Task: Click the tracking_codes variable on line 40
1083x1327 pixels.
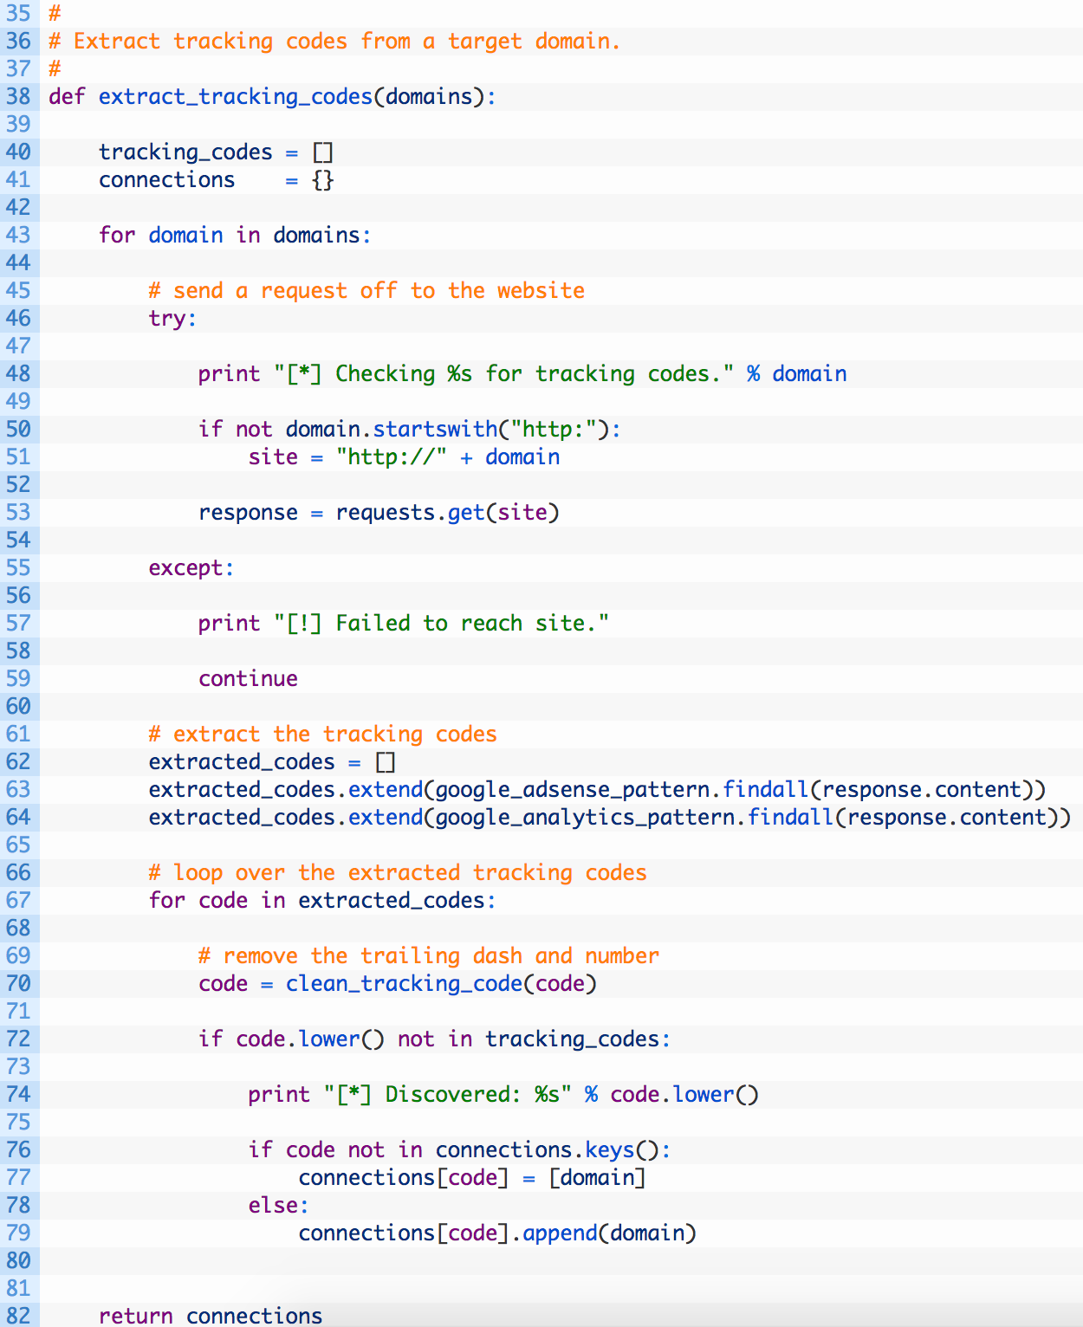Action: (x=185, y=152)
